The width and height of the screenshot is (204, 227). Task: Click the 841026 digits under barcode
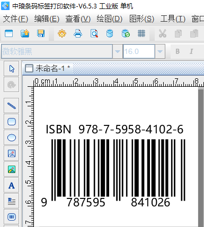(x=150, y=202)
